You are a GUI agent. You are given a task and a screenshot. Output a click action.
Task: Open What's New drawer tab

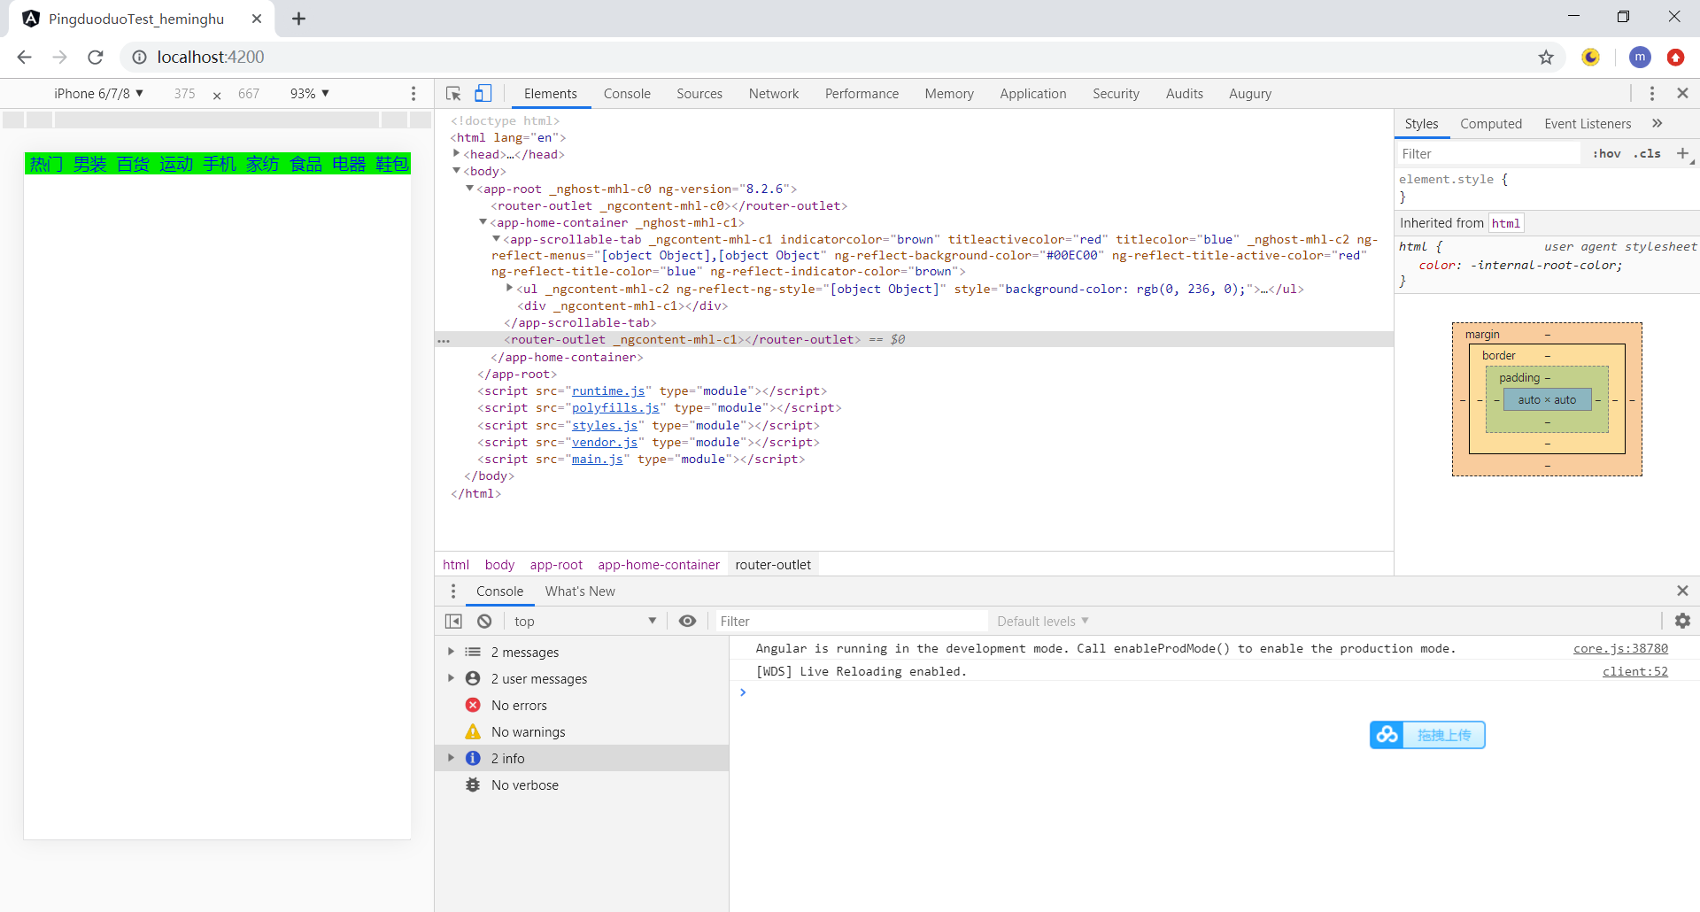click(x=580, y=591)
